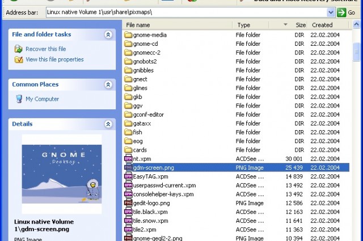The image size is (363, 241).
Task: Click in the address bar path field
Action: [x=181, y=12]
